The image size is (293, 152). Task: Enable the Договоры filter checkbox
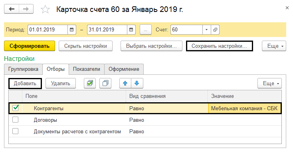pos(15,120)
